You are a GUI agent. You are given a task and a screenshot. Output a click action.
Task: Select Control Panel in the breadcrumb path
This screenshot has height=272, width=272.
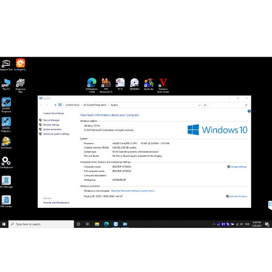tap(72, 105)
